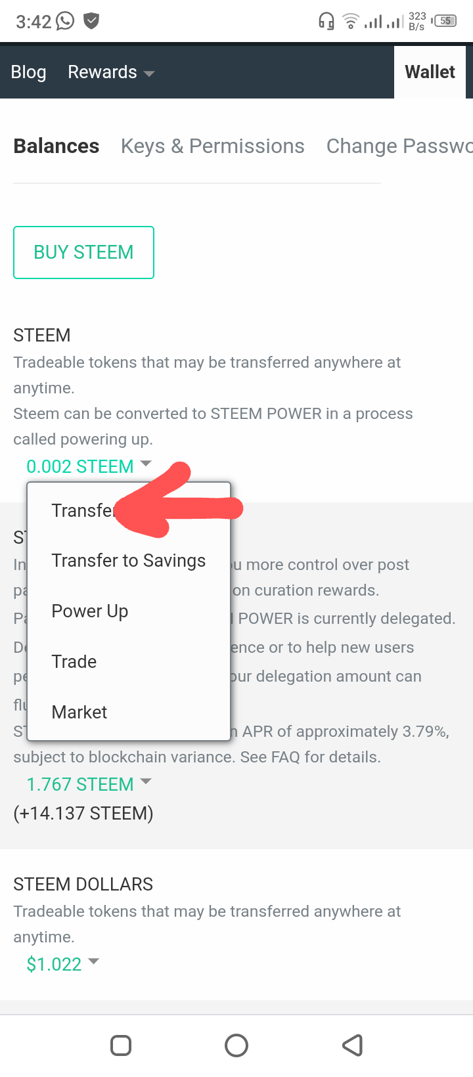Switch to Keys & Permissions tab
The height and width of the screenshot is (1077, 473).
212,146
